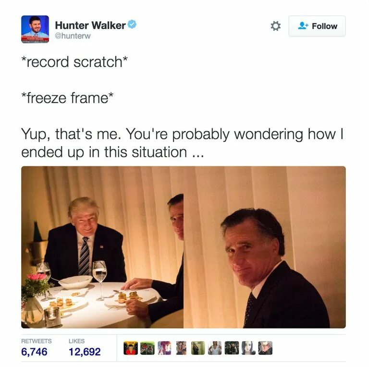Screen dimensions: 369x367
Task: Enlarge the right close-up photo
Action: click(265, 247)
